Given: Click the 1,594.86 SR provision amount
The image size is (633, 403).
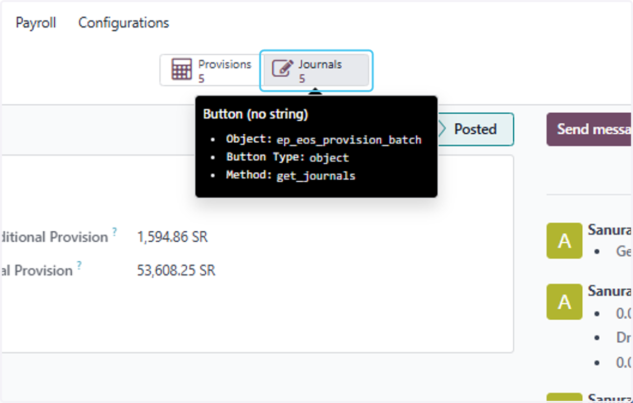Looking at the screenshot, I should [172, 237].
